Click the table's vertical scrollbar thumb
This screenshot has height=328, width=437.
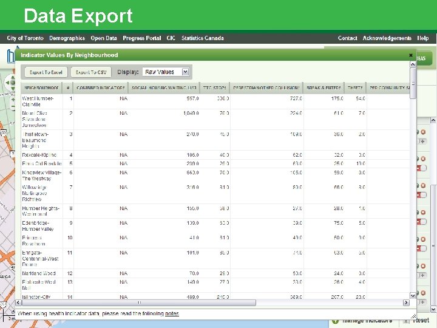(x=413, y=83)
